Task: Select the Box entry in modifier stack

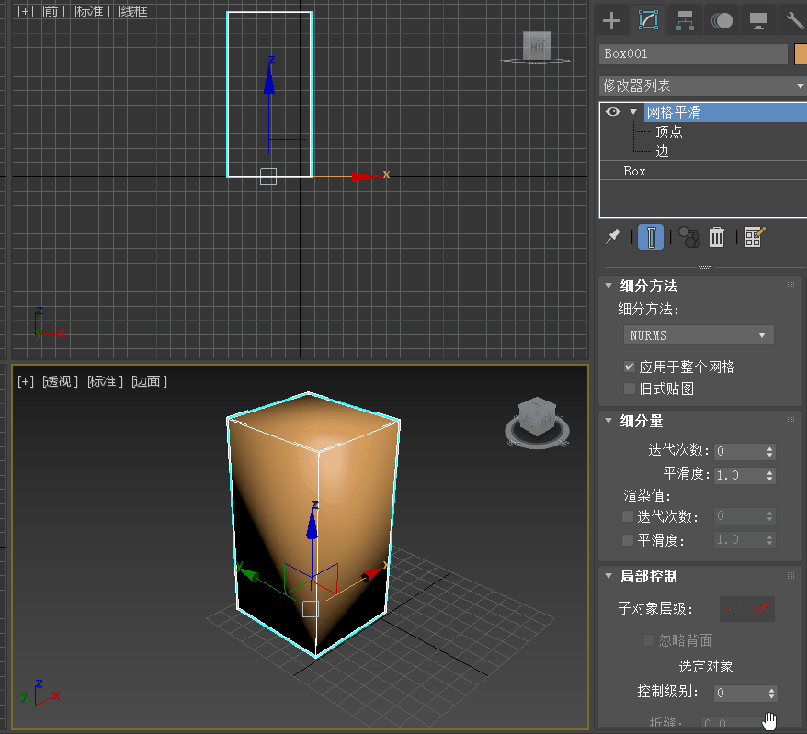Action: pos(634,171)
